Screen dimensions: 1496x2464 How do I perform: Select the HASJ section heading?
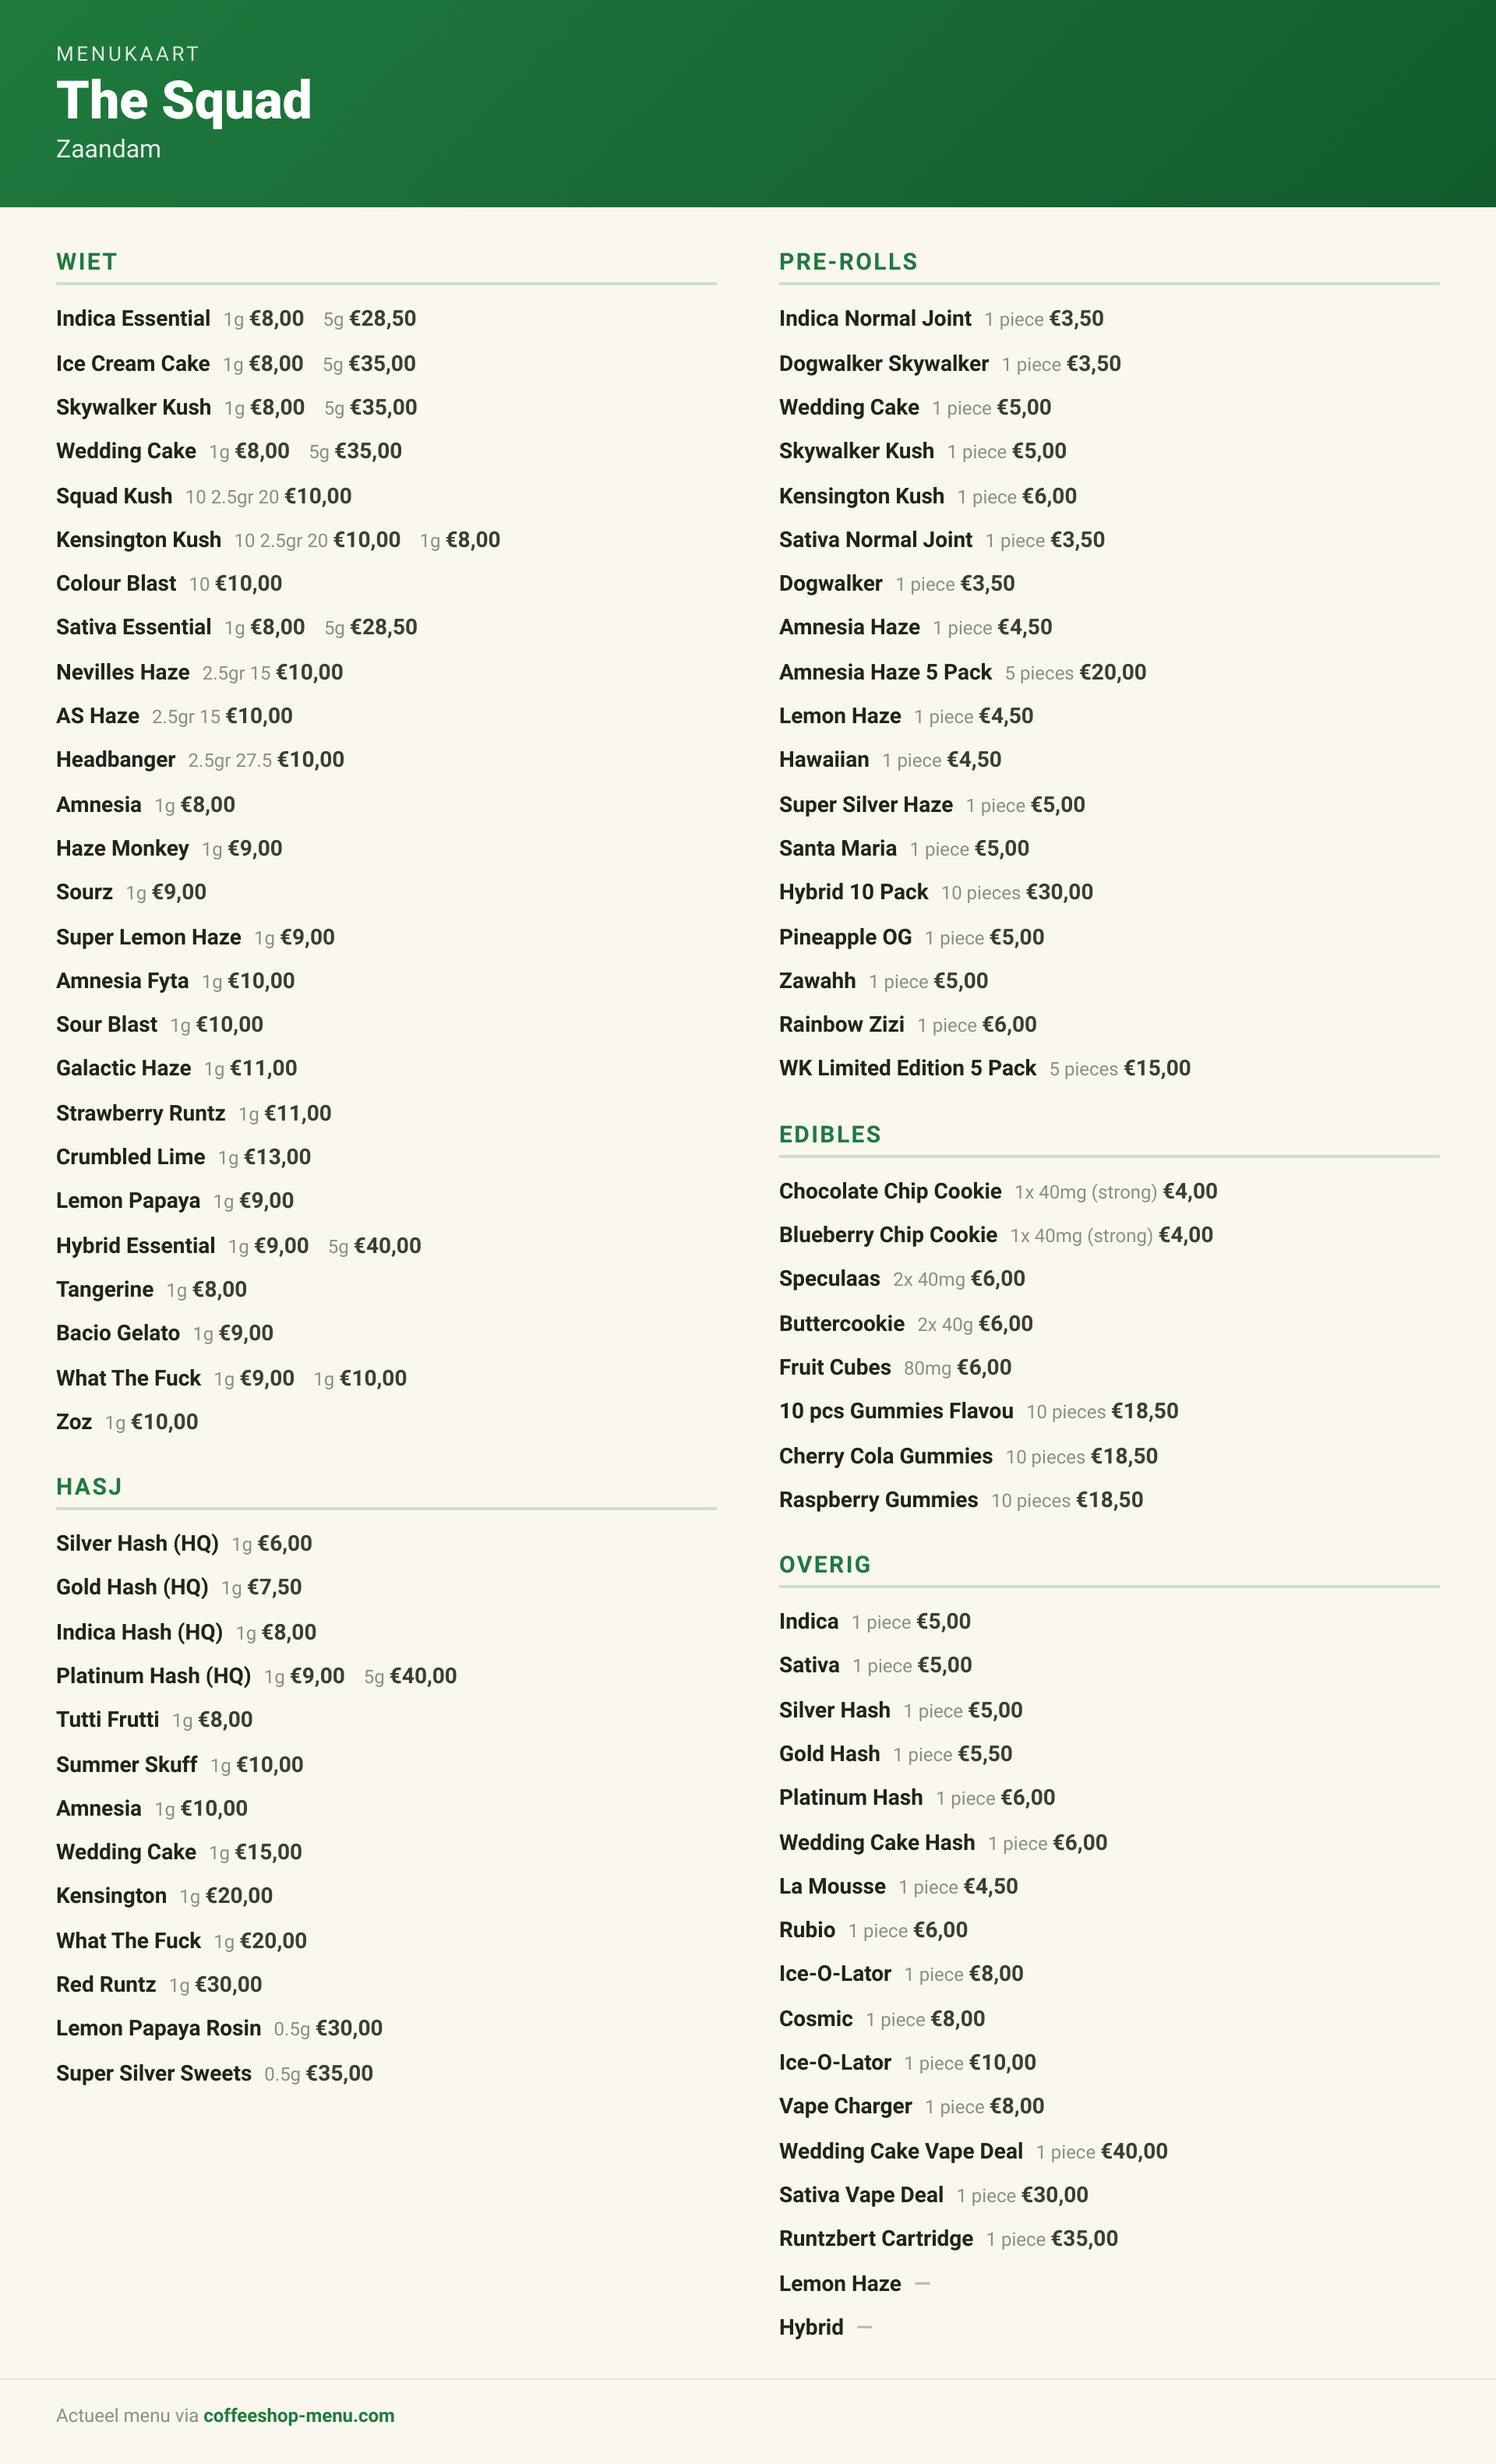tap(89, 1487)
